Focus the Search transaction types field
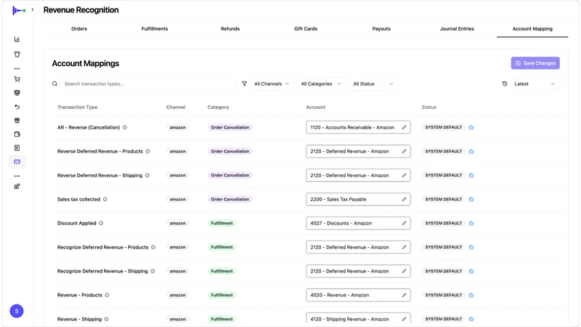Screen dimensions: 581x327 pyautogui.click(x=148, y=84)
